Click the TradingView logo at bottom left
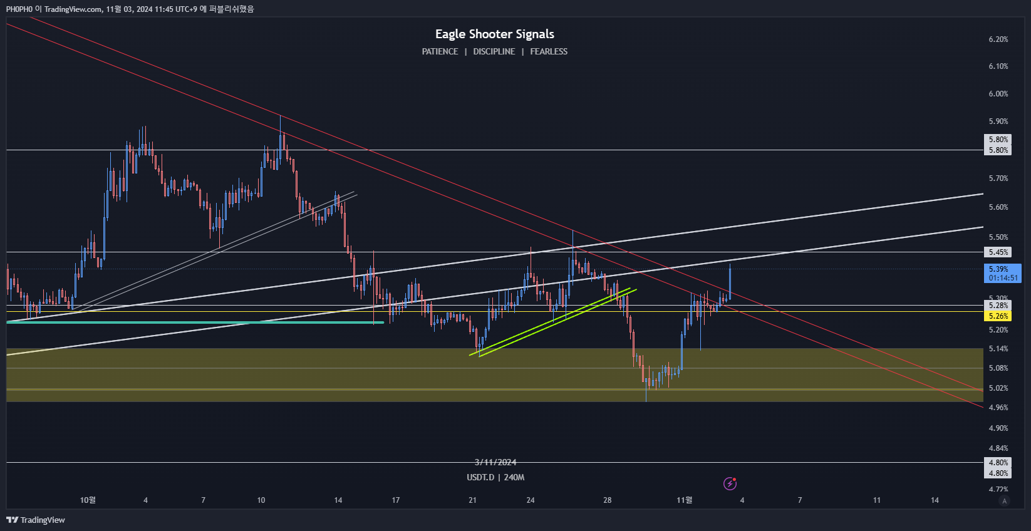 click(36, 520)
